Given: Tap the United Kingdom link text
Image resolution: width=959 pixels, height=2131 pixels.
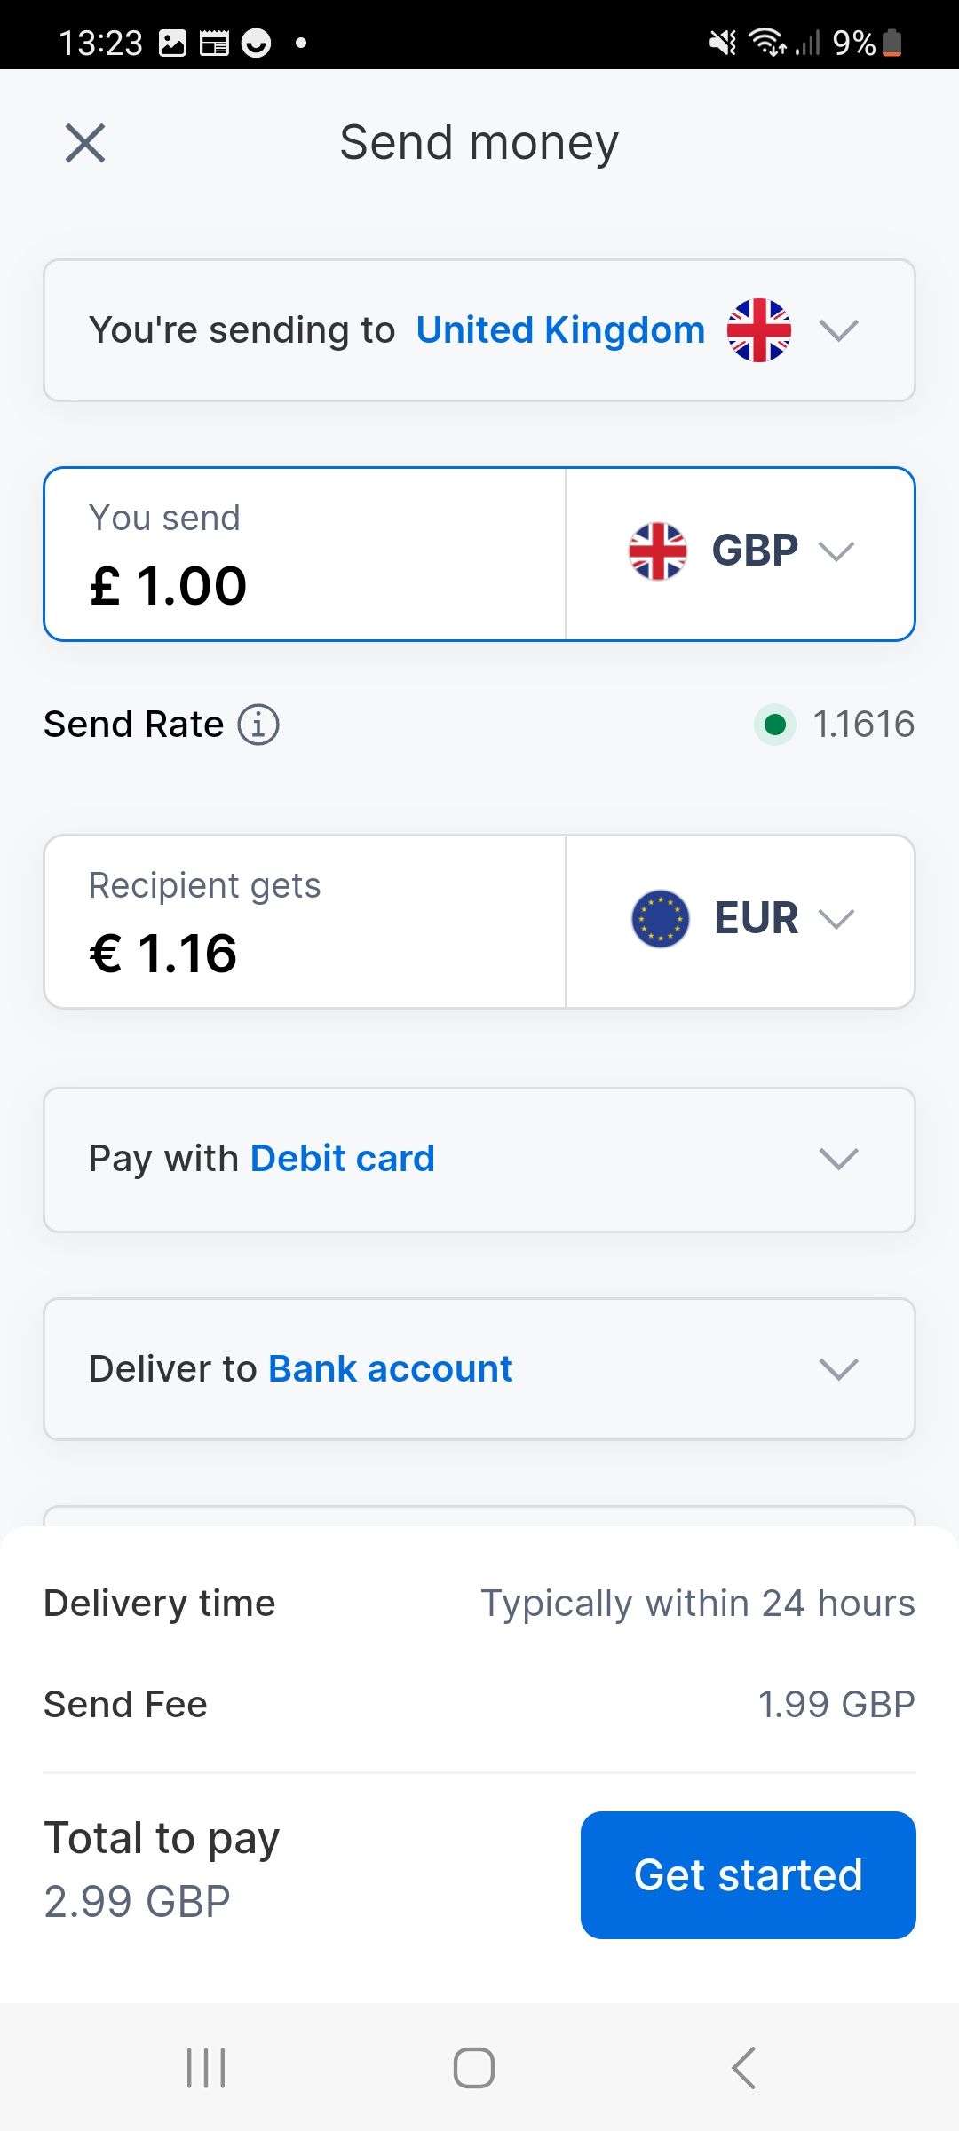Looking at the screenshot, I should [x=560, y=330].
